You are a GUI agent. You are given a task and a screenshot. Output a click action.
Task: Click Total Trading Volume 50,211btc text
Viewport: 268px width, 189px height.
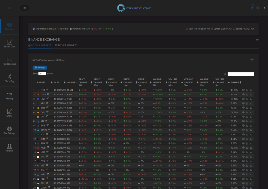coord(49,60)
